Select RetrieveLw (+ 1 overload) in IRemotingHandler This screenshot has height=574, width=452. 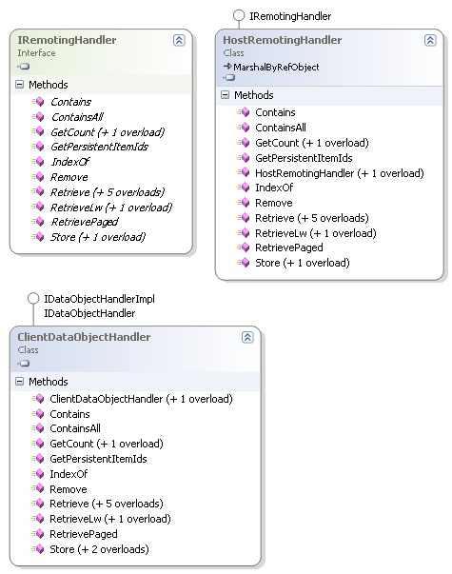tap(111, 208)
